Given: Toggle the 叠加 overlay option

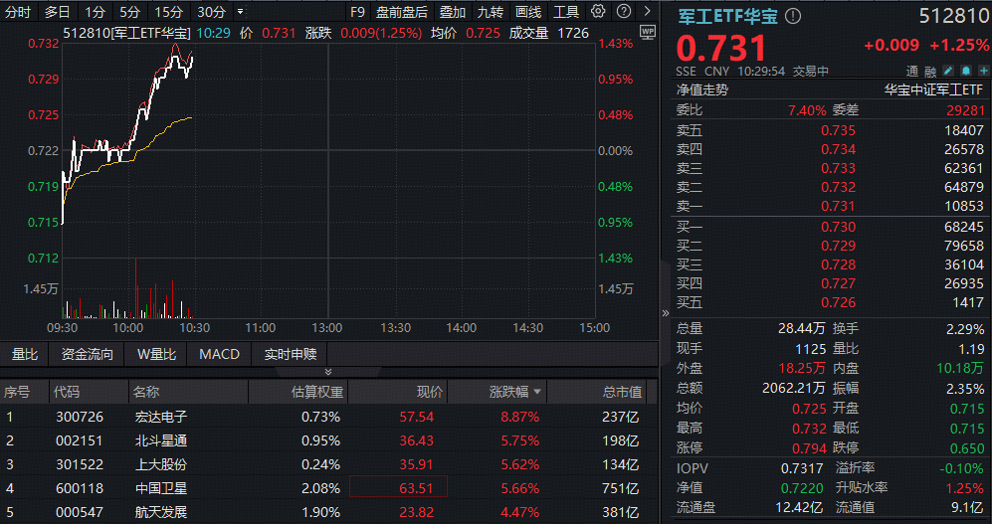Looking at the screenshot, I should point(453,12).
